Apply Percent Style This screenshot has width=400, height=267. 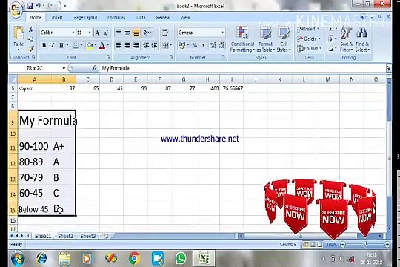[x=194, y=45]
